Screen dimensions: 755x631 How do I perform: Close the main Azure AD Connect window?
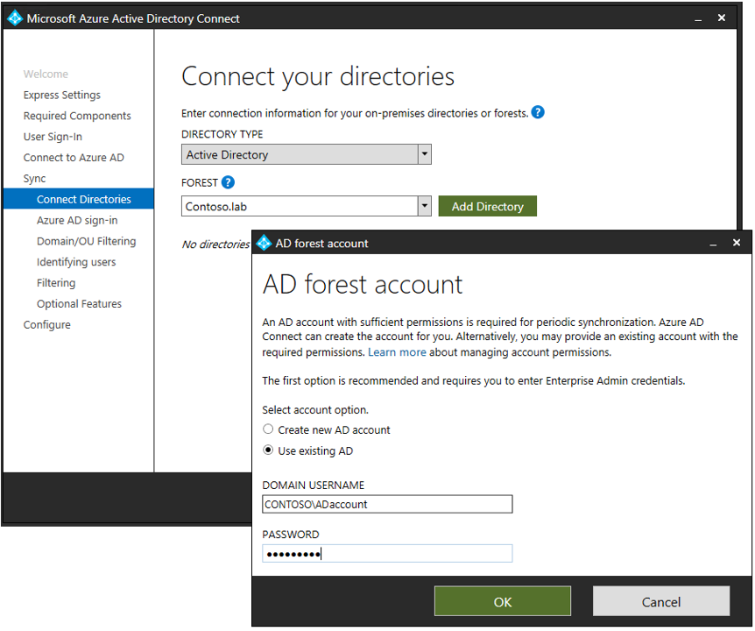point(722,18)
